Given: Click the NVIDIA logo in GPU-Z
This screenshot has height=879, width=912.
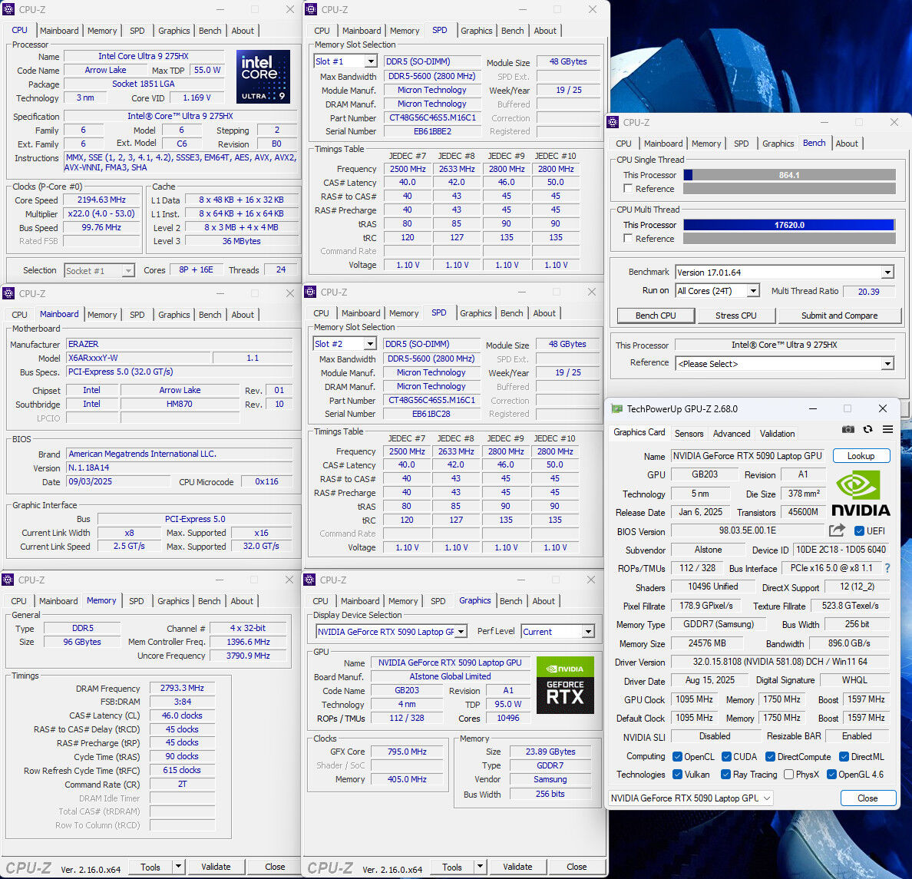Looking at the screenshot, I should pyautogui.click(x=861, y=494).
